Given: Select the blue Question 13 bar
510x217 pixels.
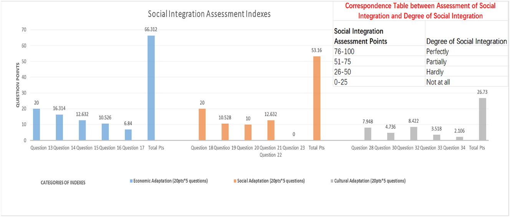Looking at the screenshot, I should tap(36, 125).
